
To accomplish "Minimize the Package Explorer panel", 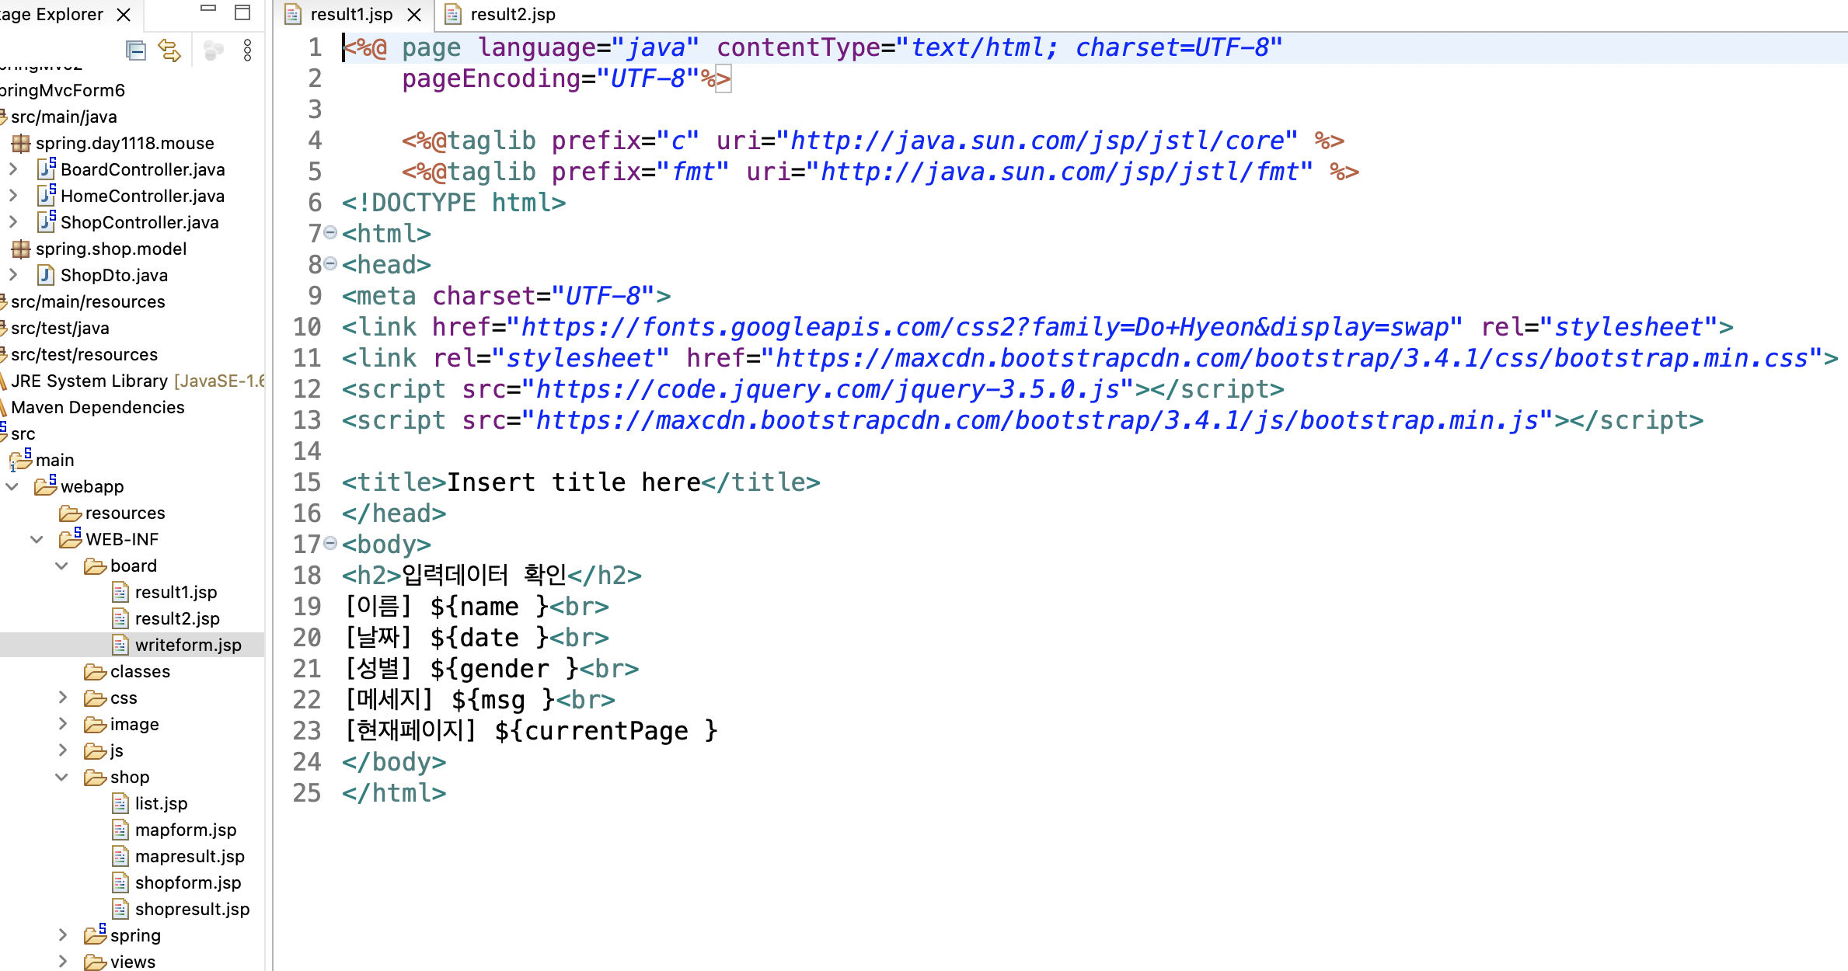I will point(208,9).
